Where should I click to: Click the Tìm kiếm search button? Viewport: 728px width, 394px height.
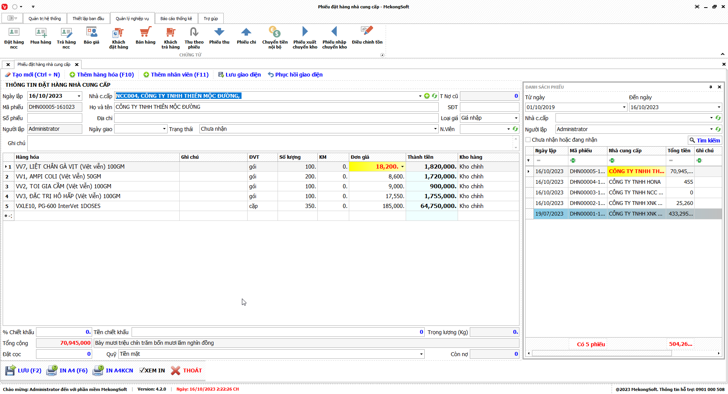pyautogui.click(x=704, y=141)
